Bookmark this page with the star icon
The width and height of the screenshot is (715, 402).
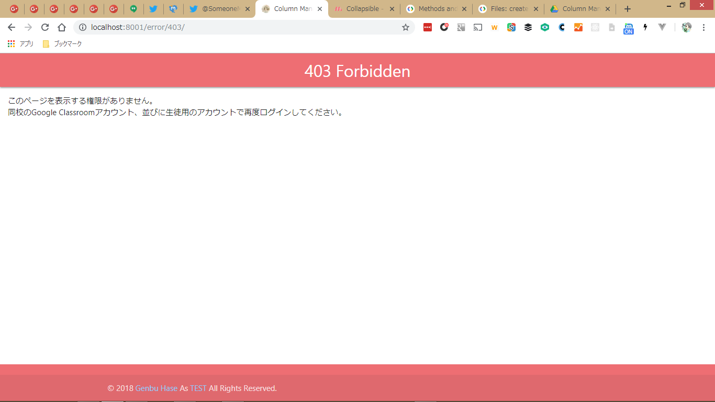click(406, 27)
